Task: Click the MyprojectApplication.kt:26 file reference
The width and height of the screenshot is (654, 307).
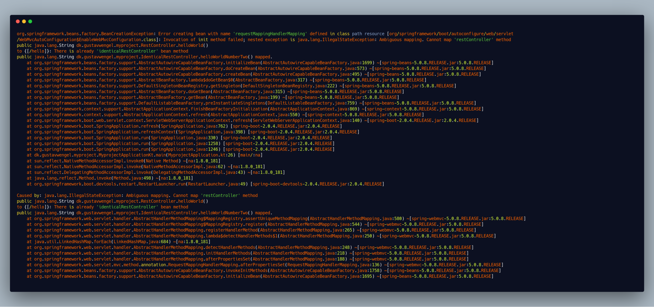Action: (200, 155)
